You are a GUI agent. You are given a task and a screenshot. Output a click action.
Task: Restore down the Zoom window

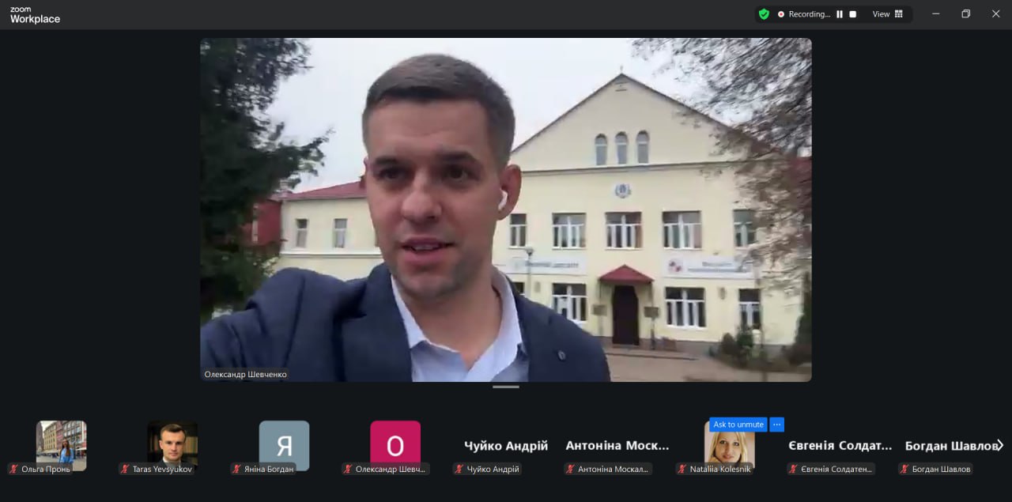[965, 14]
